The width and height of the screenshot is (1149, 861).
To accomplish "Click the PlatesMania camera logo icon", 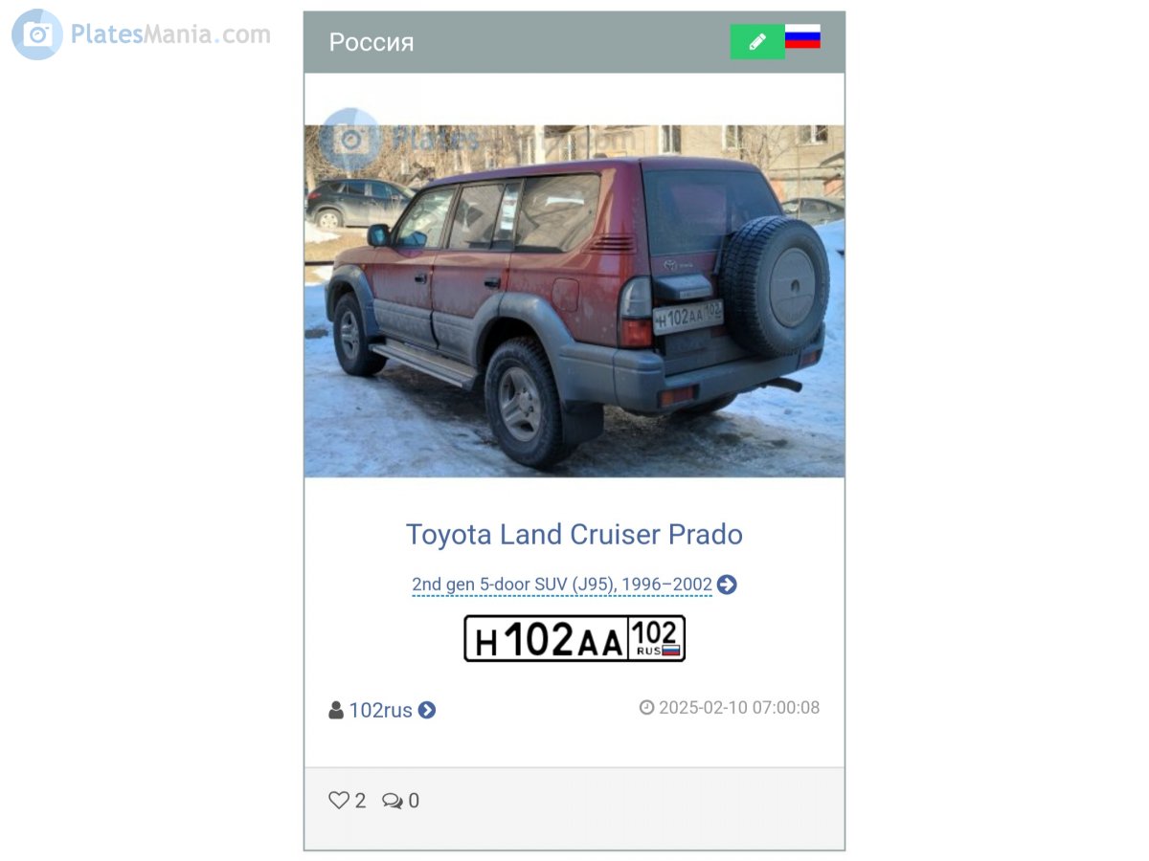I will (x=37, y=34).
